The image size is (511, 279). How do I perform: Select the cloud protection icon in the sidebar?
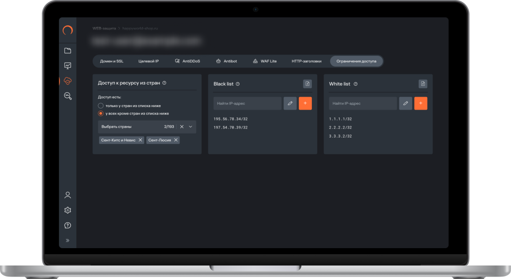click(67, 81)
